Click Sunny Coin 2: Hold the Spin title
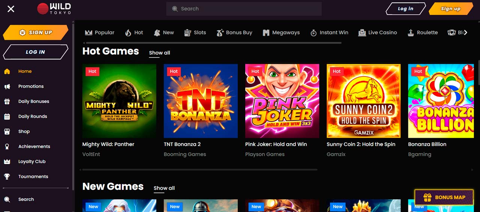The height and width of the screenshot is (212, 480). coord(361,144)
